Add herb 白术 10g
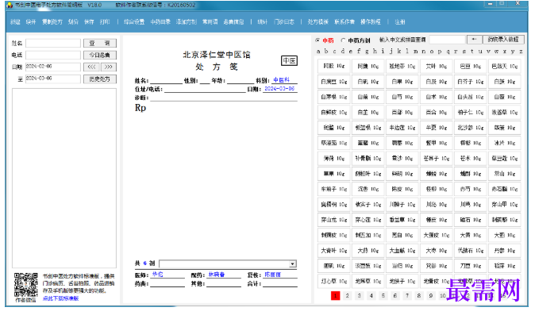The height and width of the screenshot is (315, 535). 437,97
